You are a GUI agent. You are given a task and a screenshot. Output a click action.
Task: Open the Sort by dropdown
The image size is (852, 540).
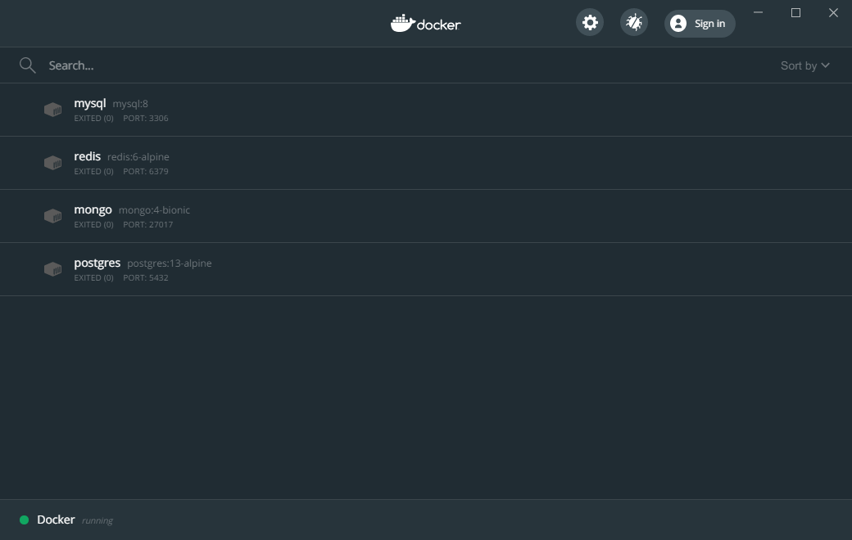pyautogui.click(x=804, y=65)
